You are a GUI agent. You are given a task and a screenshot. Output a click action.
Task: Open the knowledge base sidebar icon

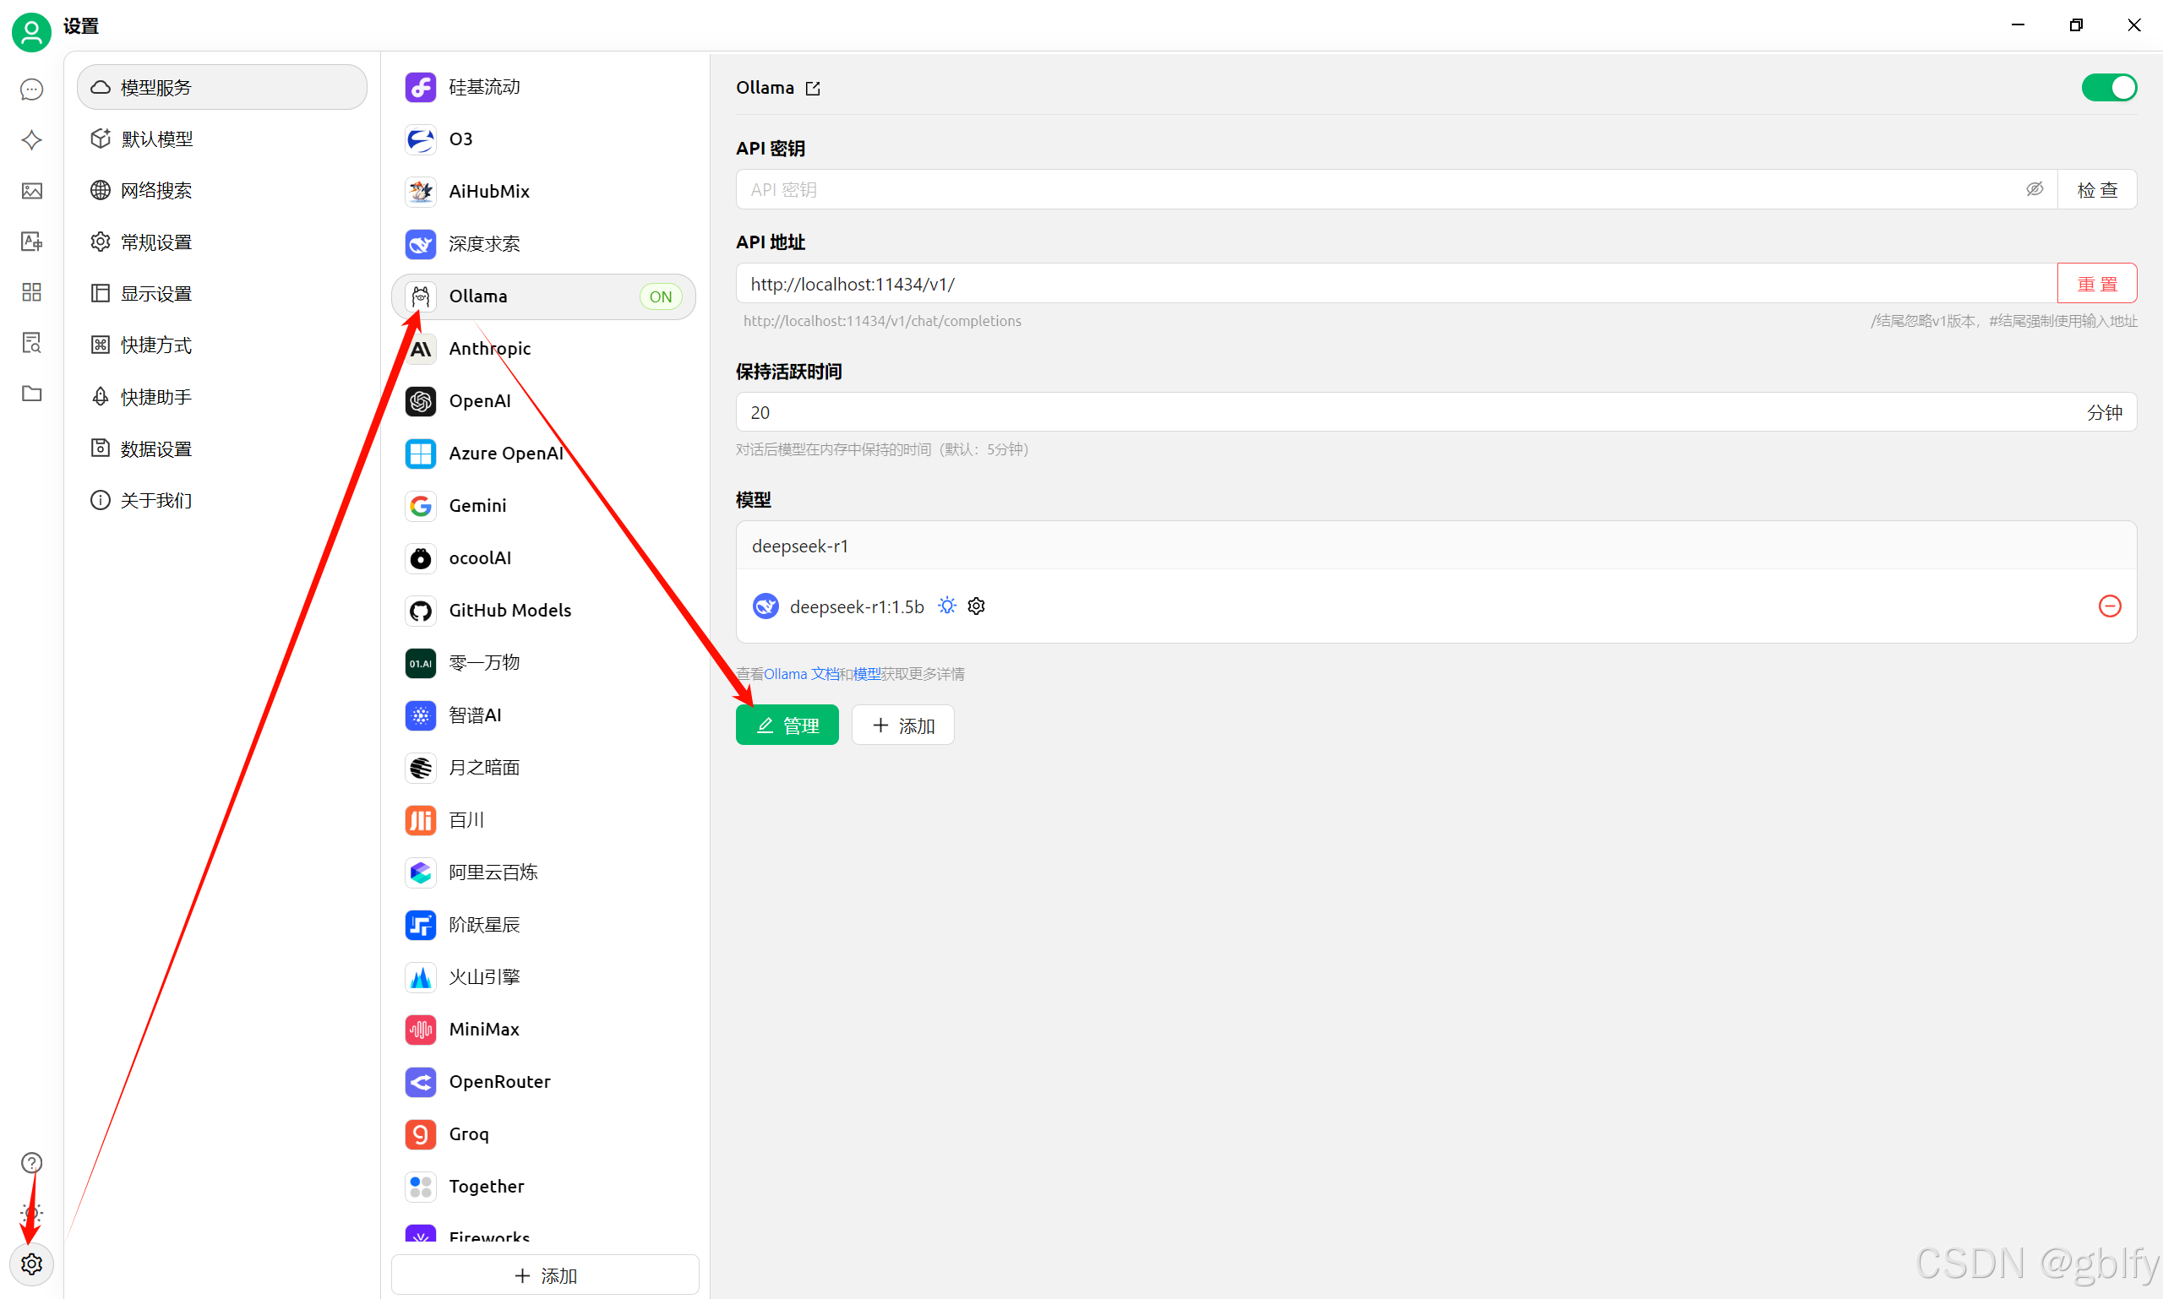tap(31, 343)
